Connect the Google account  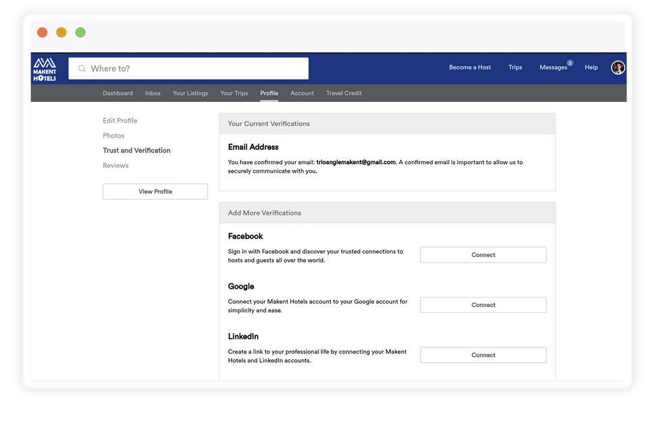[483, 305]
